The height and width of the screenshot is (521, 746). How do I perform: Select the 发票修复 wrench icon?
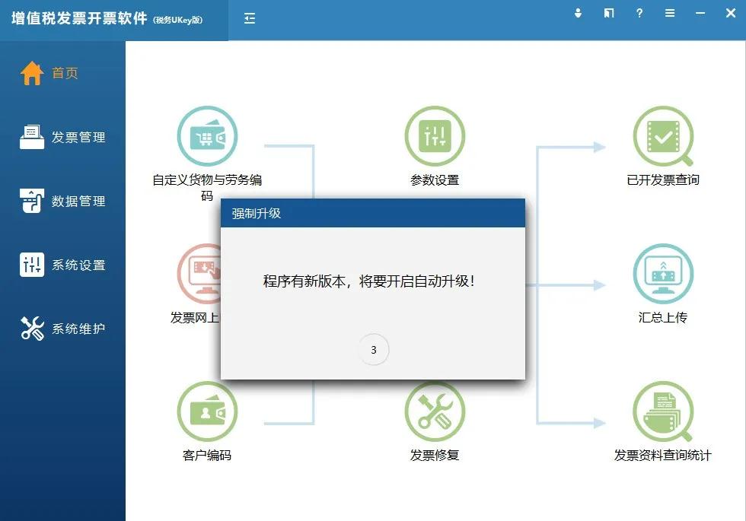point(435,411)
